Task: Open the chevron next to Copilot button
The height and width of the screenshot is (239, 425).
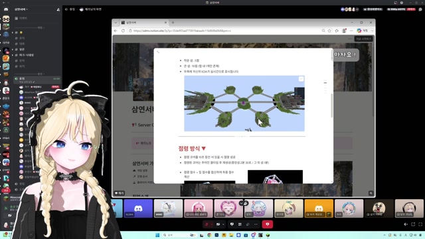Action: pyautogui.click(x=372, y=31)
